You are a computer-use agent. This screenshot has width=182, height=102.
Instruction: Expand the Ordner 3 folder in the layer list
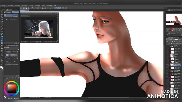coord(171,74)
